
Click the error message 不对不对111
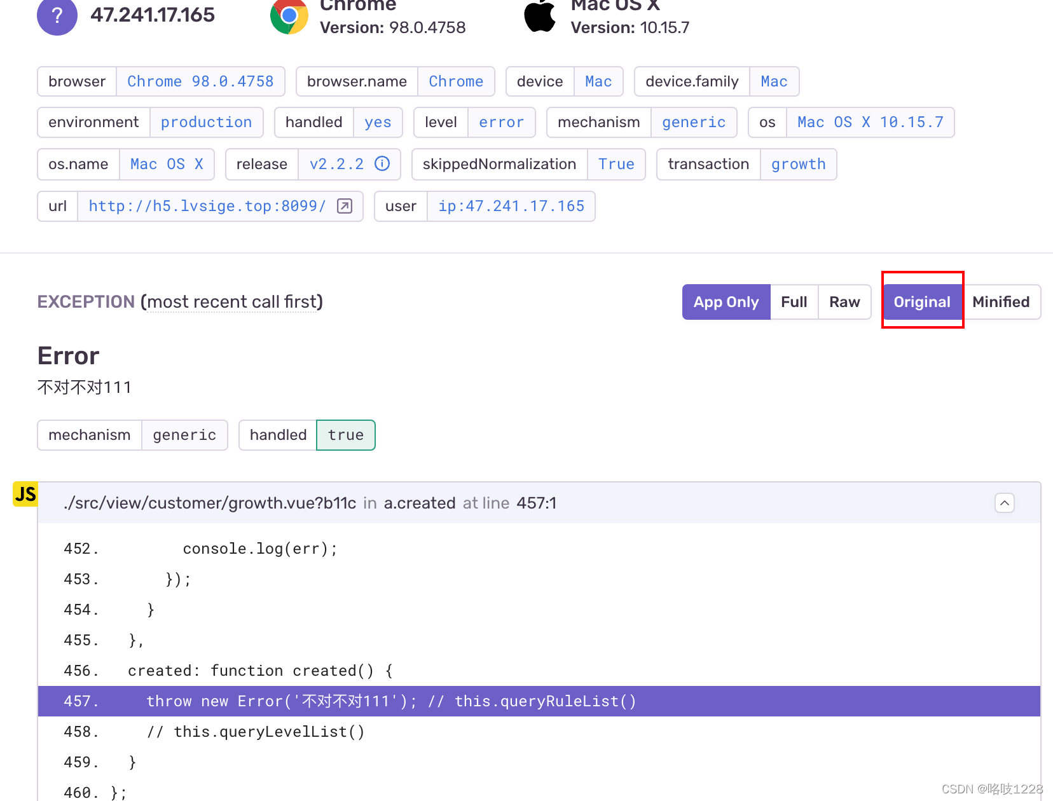coord(85,387)
